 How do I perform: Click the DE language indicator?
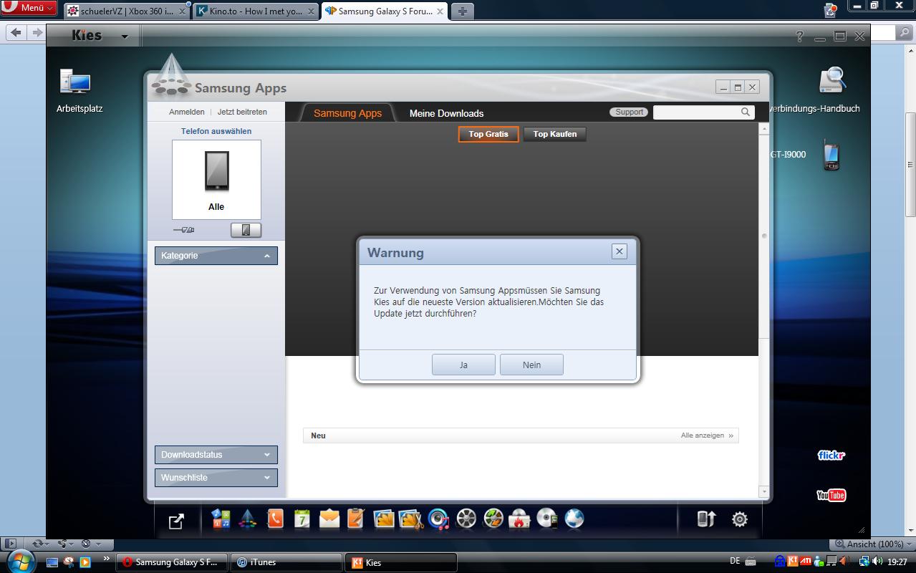point(735,562)
